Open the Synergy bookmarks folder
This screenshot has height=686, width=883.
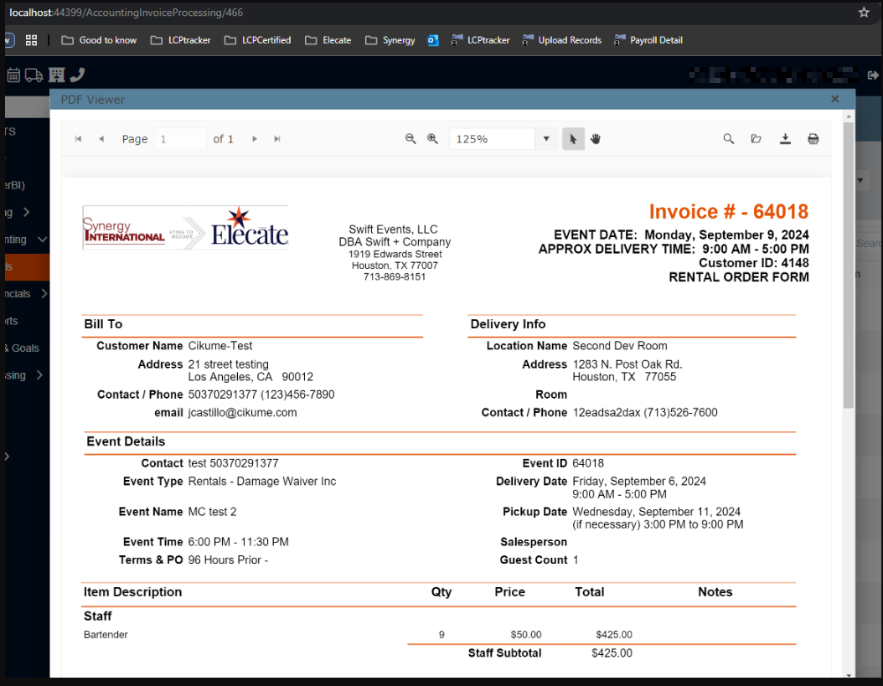390,40
